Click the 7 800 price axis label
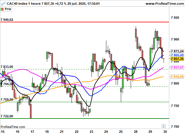 point(175,84)
